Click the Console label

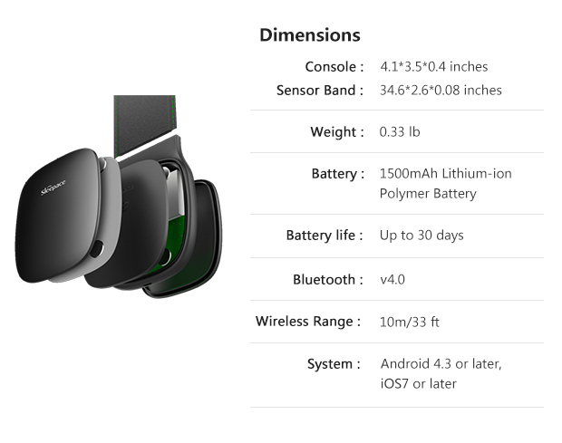coord(334,67)
